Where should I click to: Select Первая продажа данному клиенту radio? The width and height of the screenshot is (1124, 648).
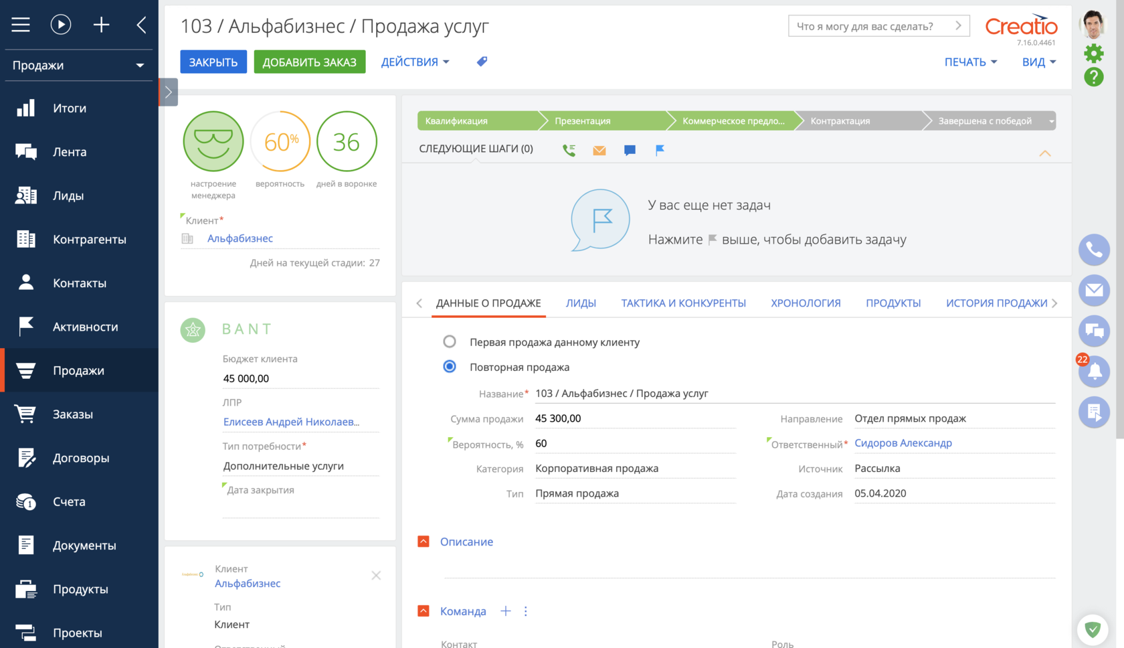[x=450, y=341]
